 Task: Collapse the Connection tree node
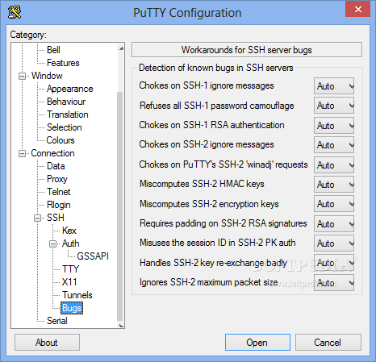pyautogui.click(x=22, y=153)
